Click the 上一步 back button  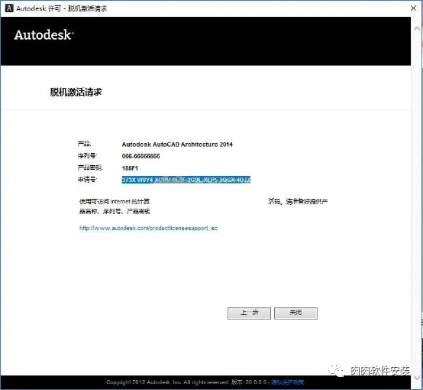point(249,313)
